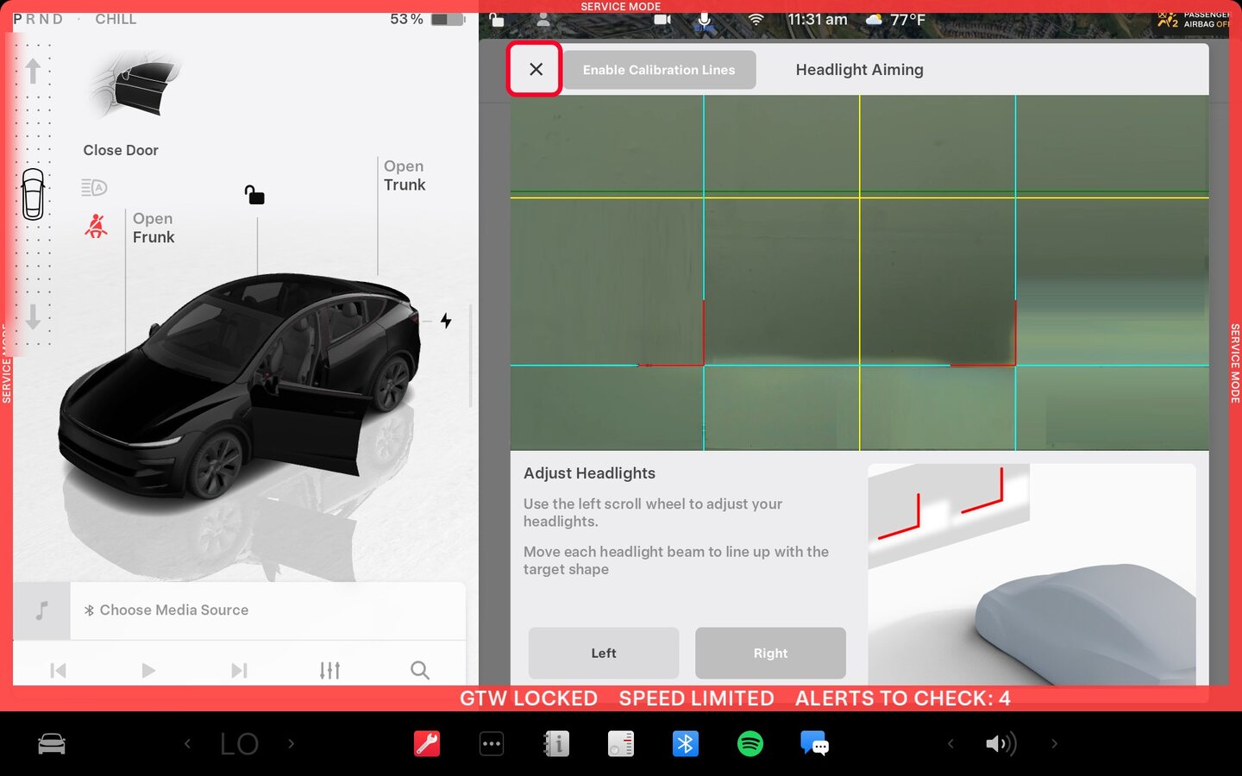
Task: Open the red wrench service app
Action: tap(427, 743)
